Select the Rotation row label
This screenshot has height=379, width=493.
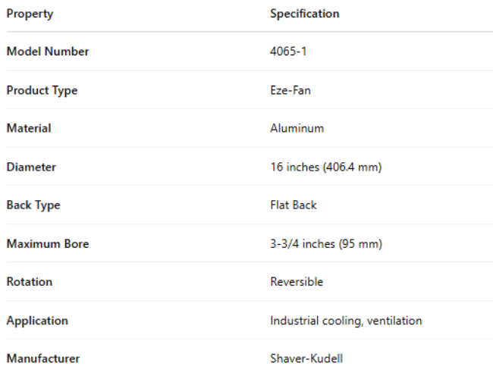pyautogui.click(x=30, y=281)
